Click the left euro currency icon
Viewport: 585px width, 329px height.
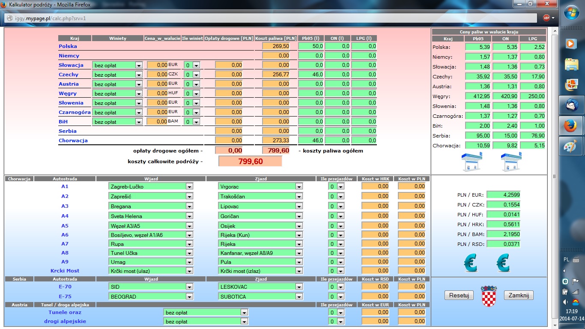(x=471, y=263)
